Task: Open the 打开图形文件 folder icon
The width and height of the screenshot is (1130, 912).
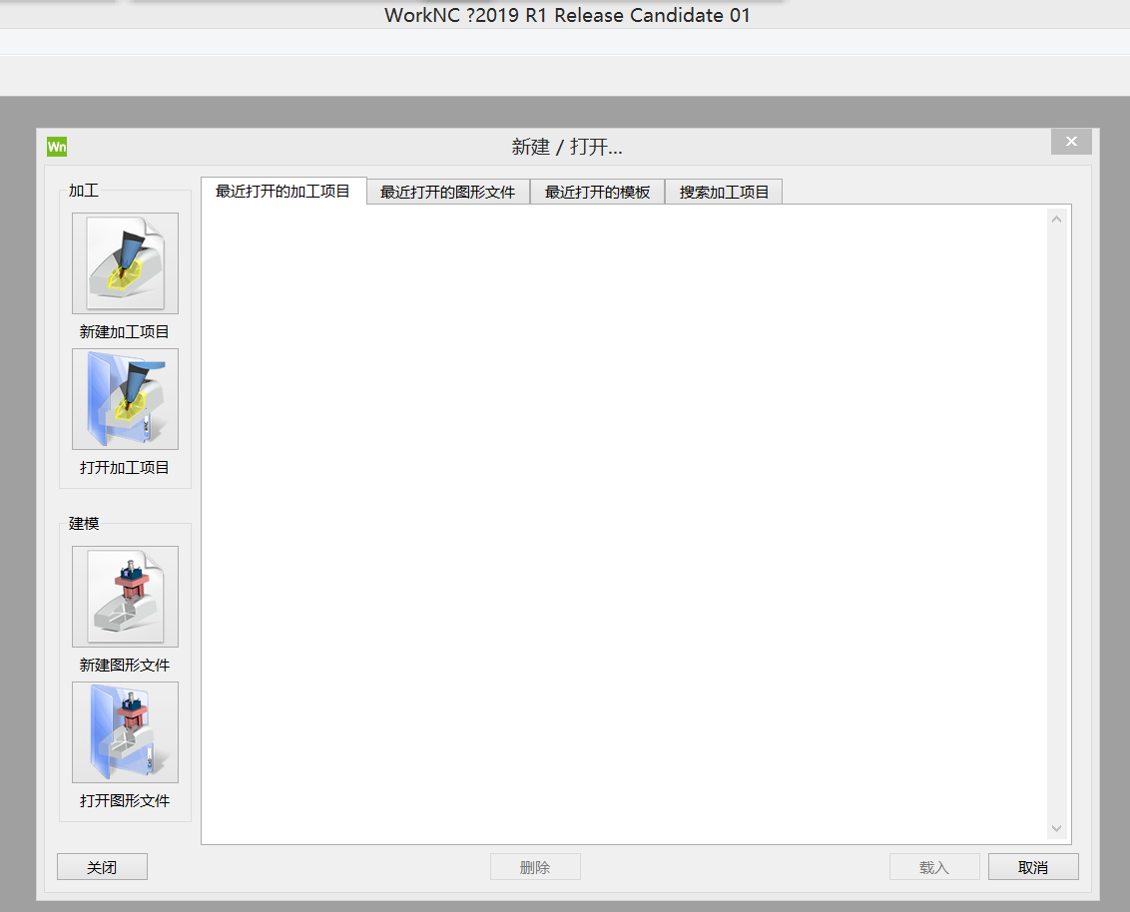Action: [x=126, y=732]
